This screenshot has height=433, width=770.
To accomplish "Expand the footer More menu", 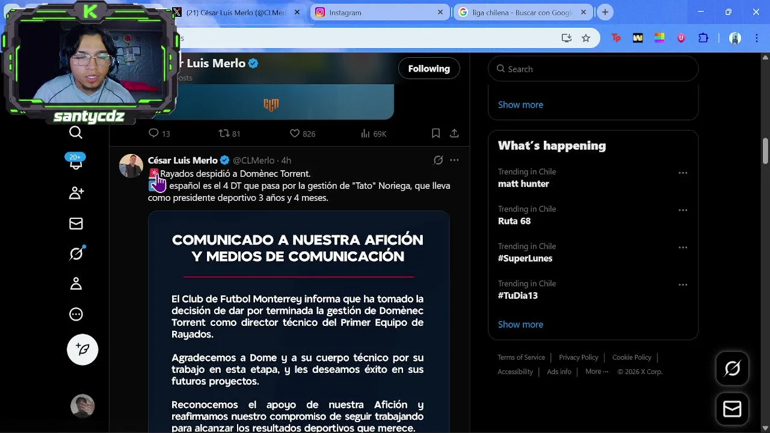I will [597, 372].
